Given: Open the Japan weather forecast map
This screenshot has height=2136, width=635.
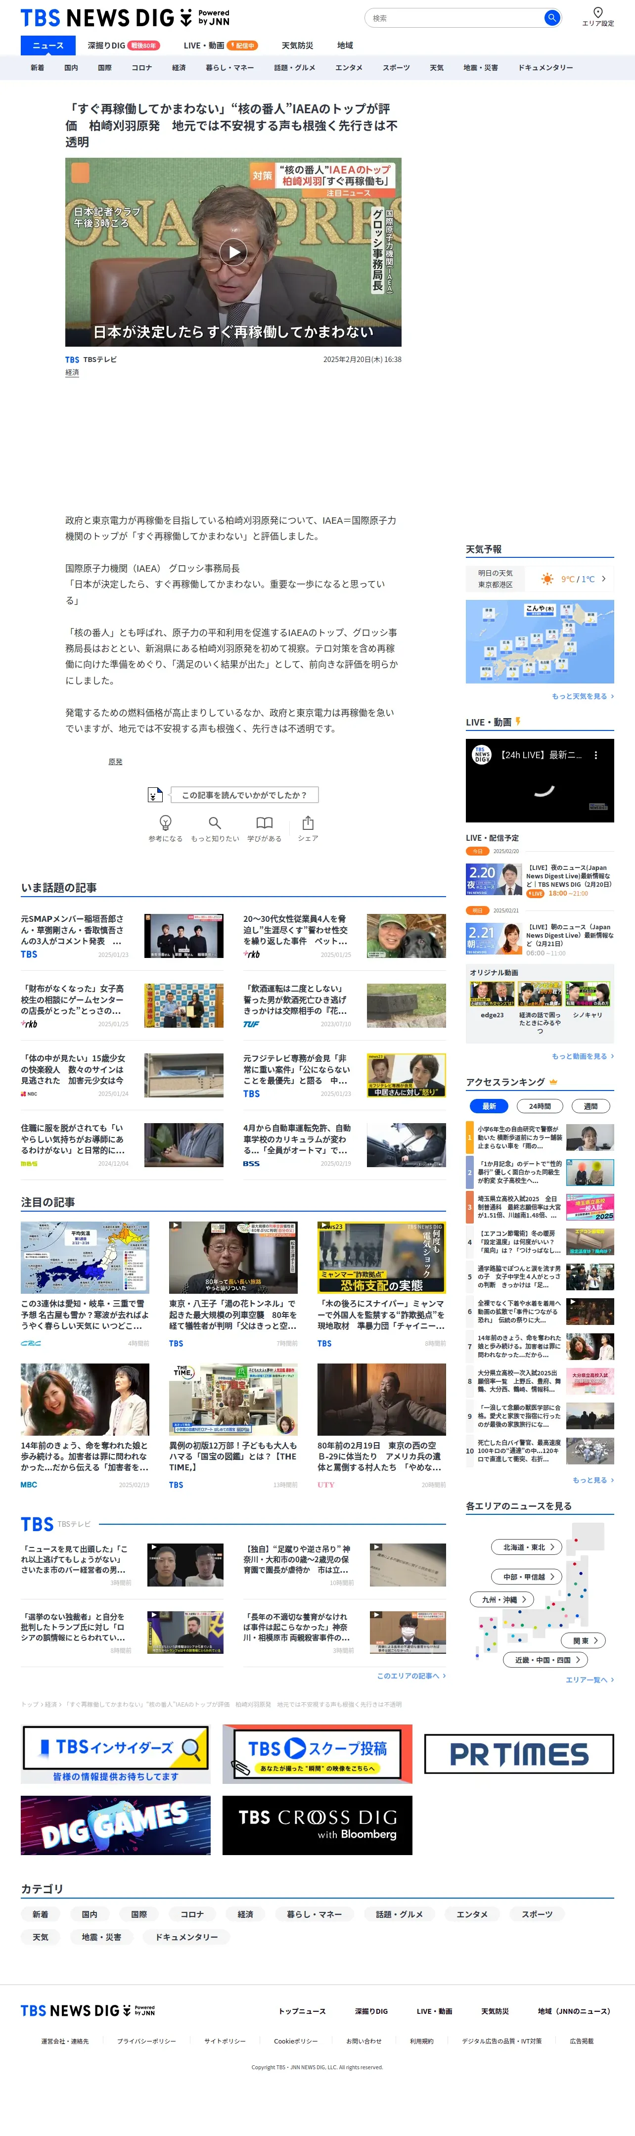Looking at the screenshot, I should coord(540,642).
